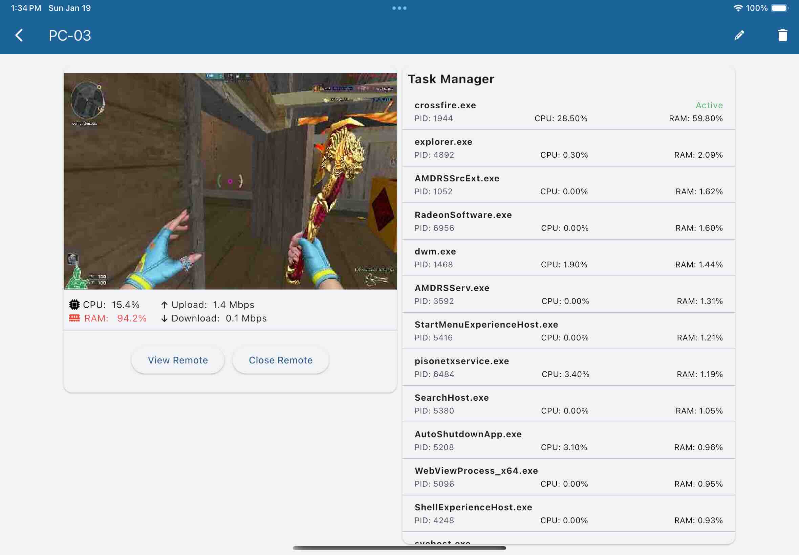Select the RadeonSoftware.exe process
The width and height of the screenshot is (799, 555).
(x=568, y=221)
